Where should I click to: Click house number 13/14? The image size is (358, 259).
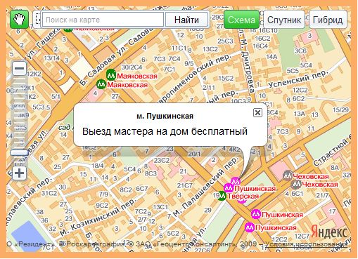point(52,58)
